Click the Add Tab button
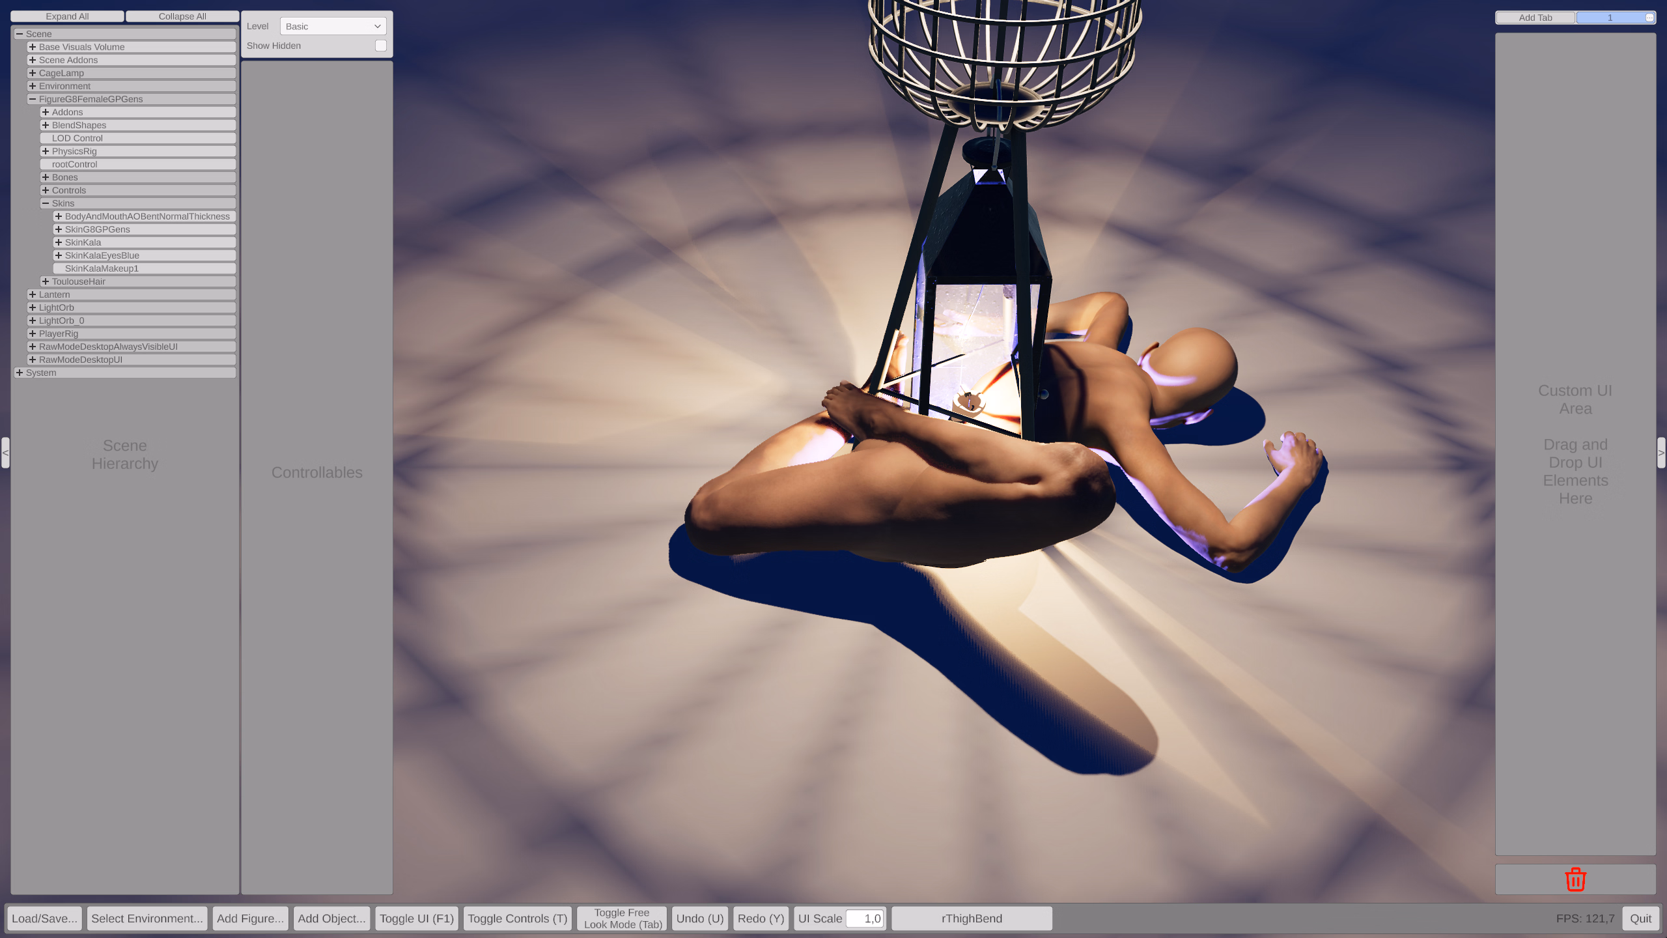This screenshot has height=938, width=1667. tap(1535, 18)
